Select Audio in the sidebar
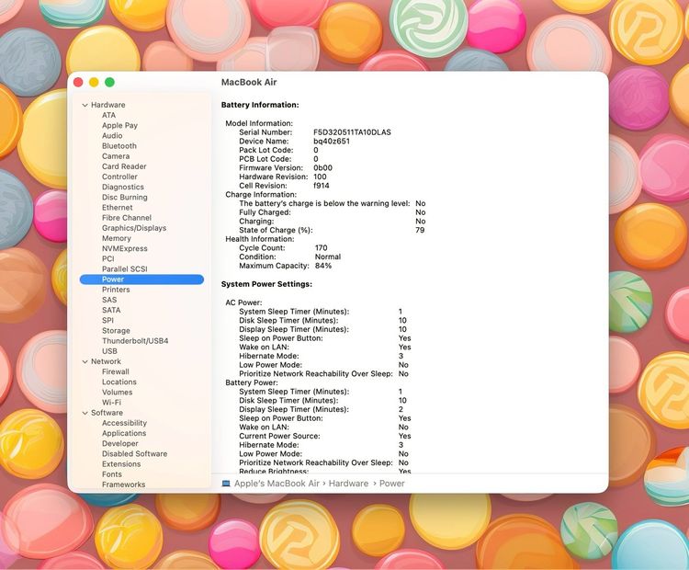This screenshot has width=689, height=570. coord(112,136)
